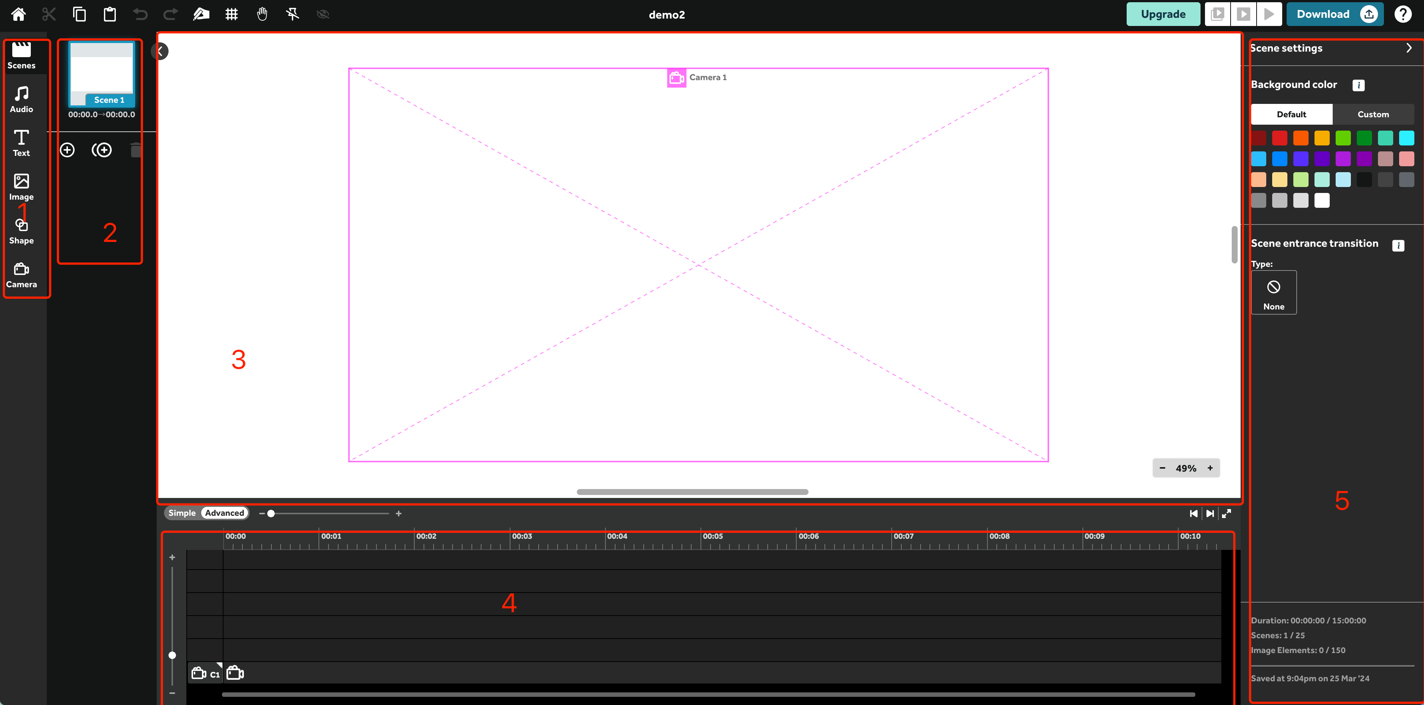Open the Shape panel
This screenshot has height=705, width=1424.
(x=22, y=231)
